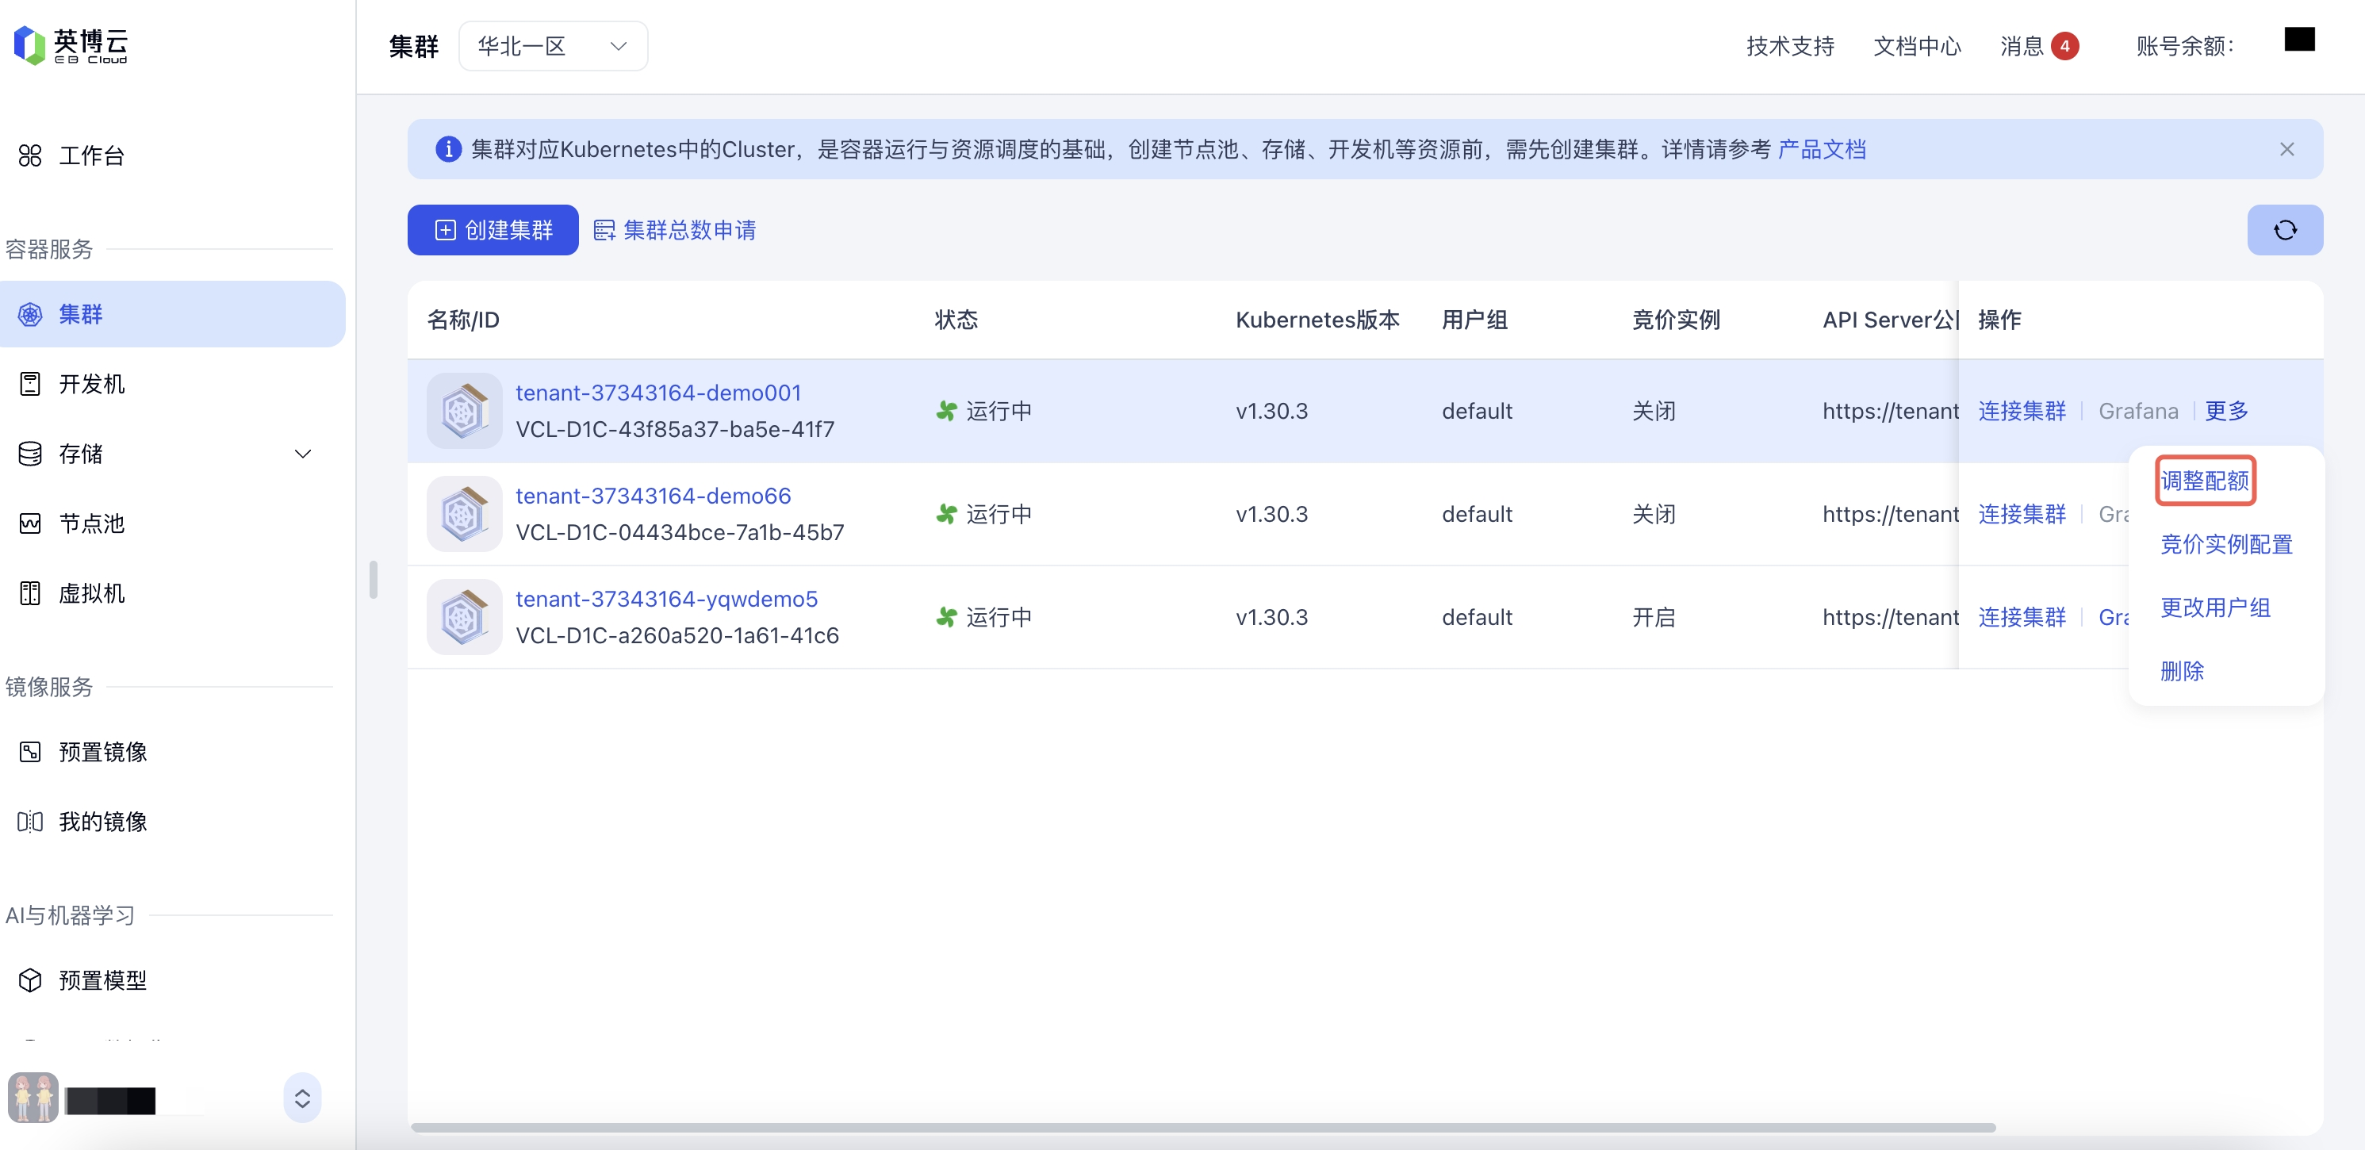Open the account switcher at sidebar bottom
Screen dimensions: 2365x1150
point(302,1098)
